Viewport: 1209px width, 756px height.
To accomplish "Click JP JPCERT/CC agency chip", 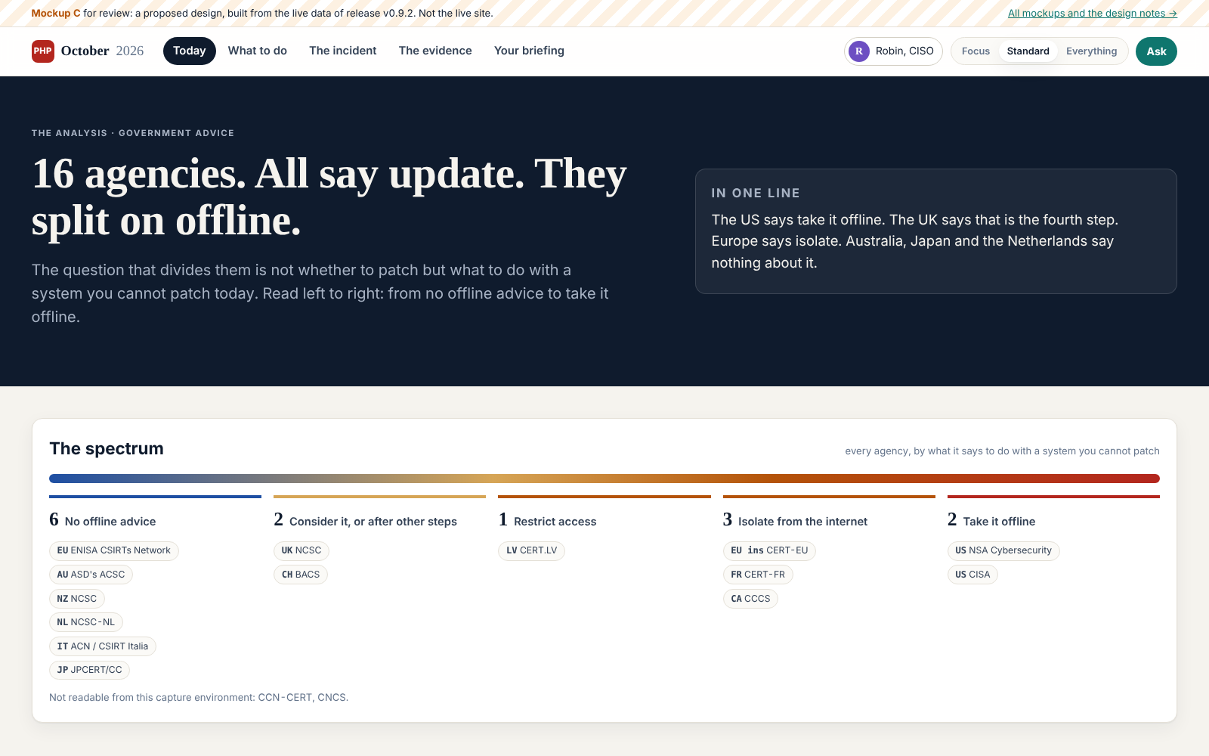I will 89,670.
